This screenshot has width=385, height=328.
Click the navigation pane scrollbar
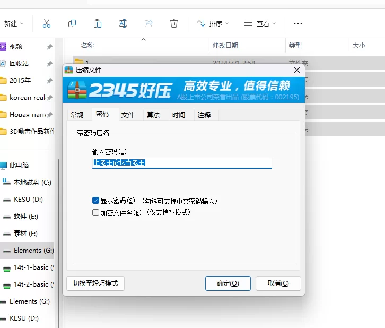[x=59, y=243]
